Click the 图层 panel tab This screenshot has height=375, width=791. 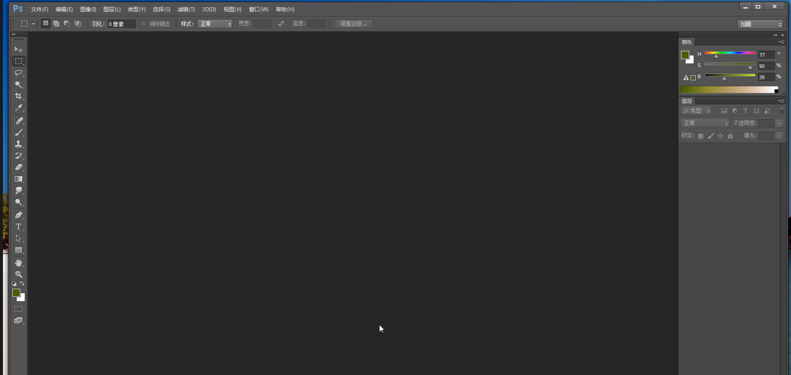[x=687, y=101]
